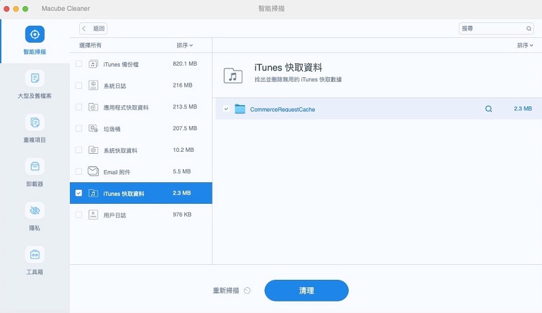The image size is (542, 313).
Task: Click the 清理 clean button
Action: [307, 291]
